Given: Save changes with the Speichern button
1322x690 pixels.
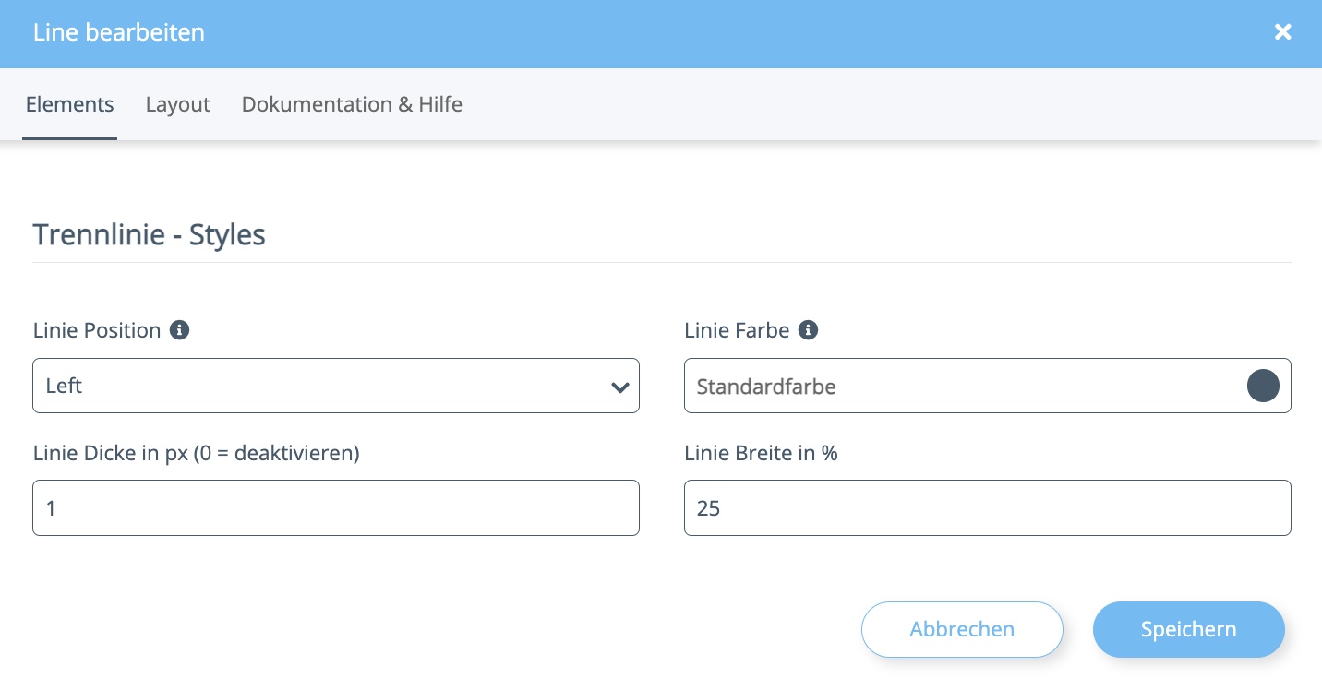Looking at the screenshot, I should (1188, 629).
